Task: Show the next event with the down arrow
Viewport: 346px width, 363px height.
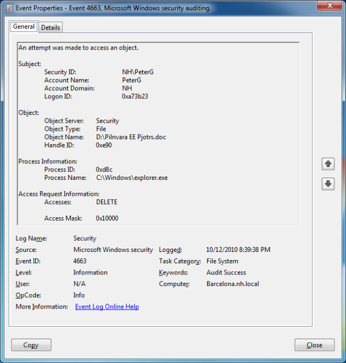Action: coord(328,184)
